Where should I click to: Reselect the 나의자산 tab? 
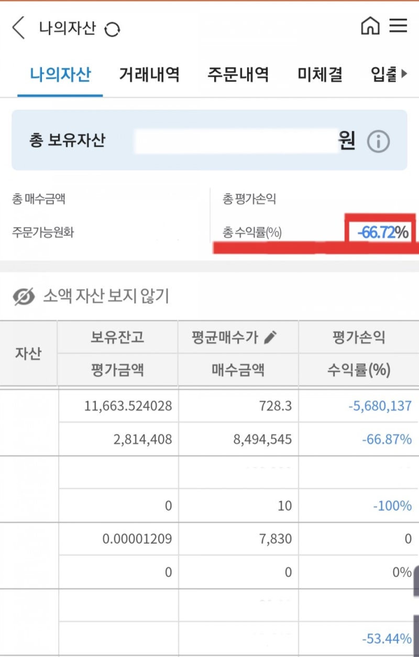(61, 75)
